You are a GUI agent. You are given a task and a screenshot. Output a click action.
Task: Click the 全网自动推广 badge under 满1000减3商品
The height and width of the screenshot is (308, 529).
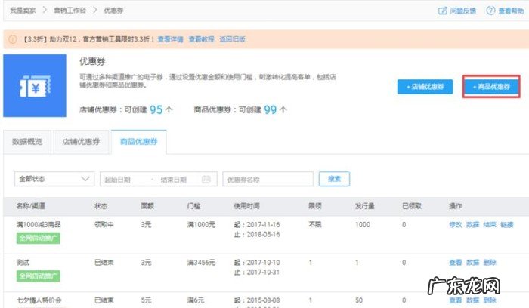pyautogui.click(x=39, y=239)
